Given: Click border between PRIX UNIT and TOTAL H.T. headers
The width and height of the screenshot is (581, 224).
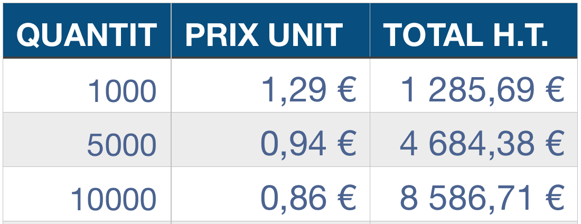Looking at the screenshot, I should click(x=370, y=31).
